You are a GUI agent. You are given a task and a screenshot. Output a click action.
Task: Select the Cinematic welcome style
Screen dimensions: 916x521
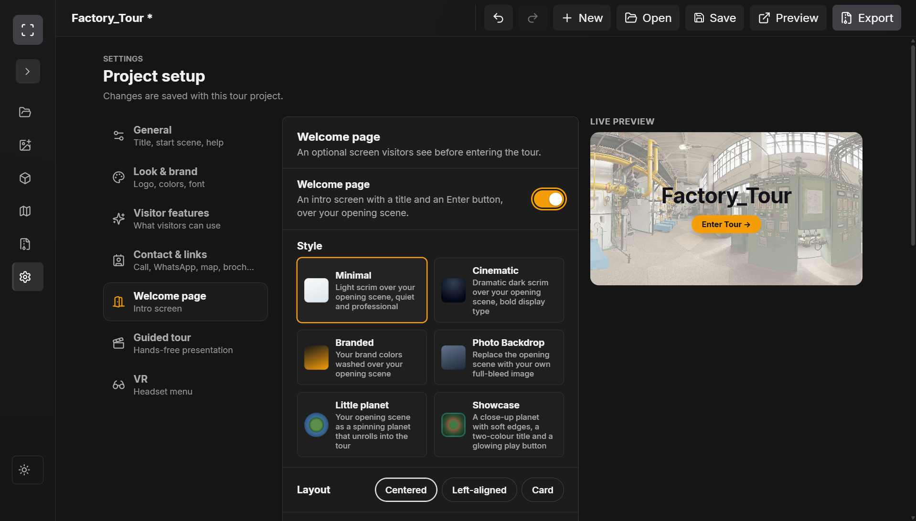499,290
